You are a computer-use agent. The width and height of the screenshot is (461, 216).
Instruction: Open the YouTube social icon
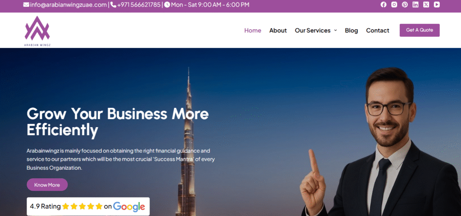[437, 4]
